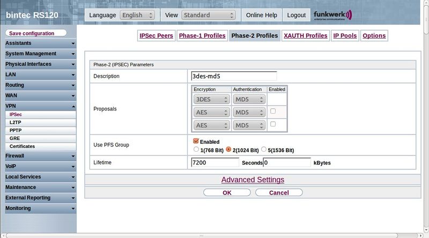Select L2TP in the VPN submenu
The height and width of the screenshot is (238, 429).
[41, 123]
